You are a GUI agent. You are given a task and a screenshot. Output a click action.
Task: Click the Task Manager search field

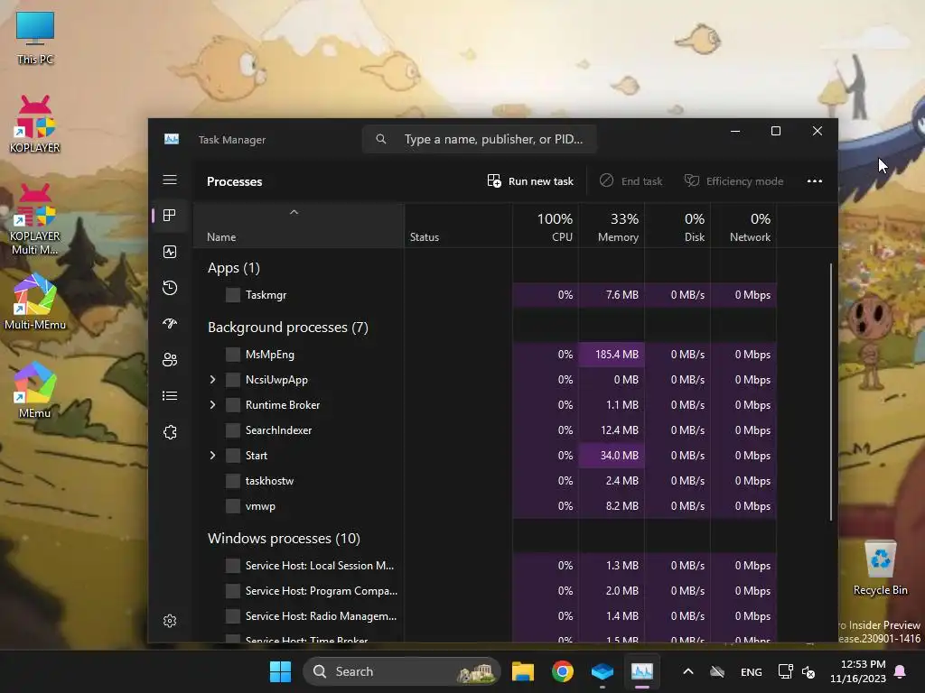click(479, 139)
